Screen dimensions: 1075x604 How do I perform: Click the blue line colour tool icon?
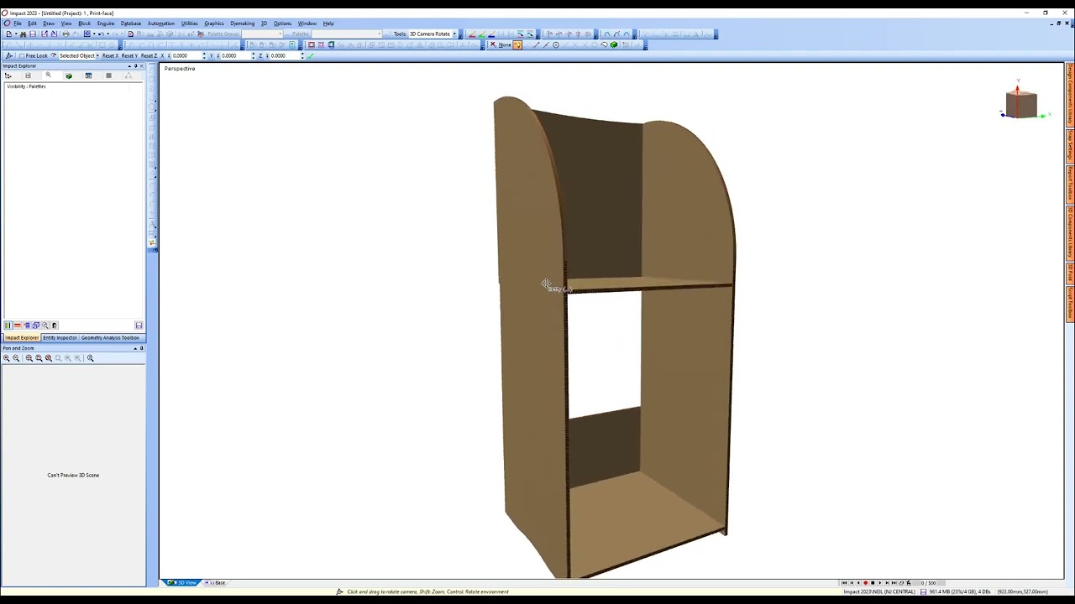pos(491,34)
